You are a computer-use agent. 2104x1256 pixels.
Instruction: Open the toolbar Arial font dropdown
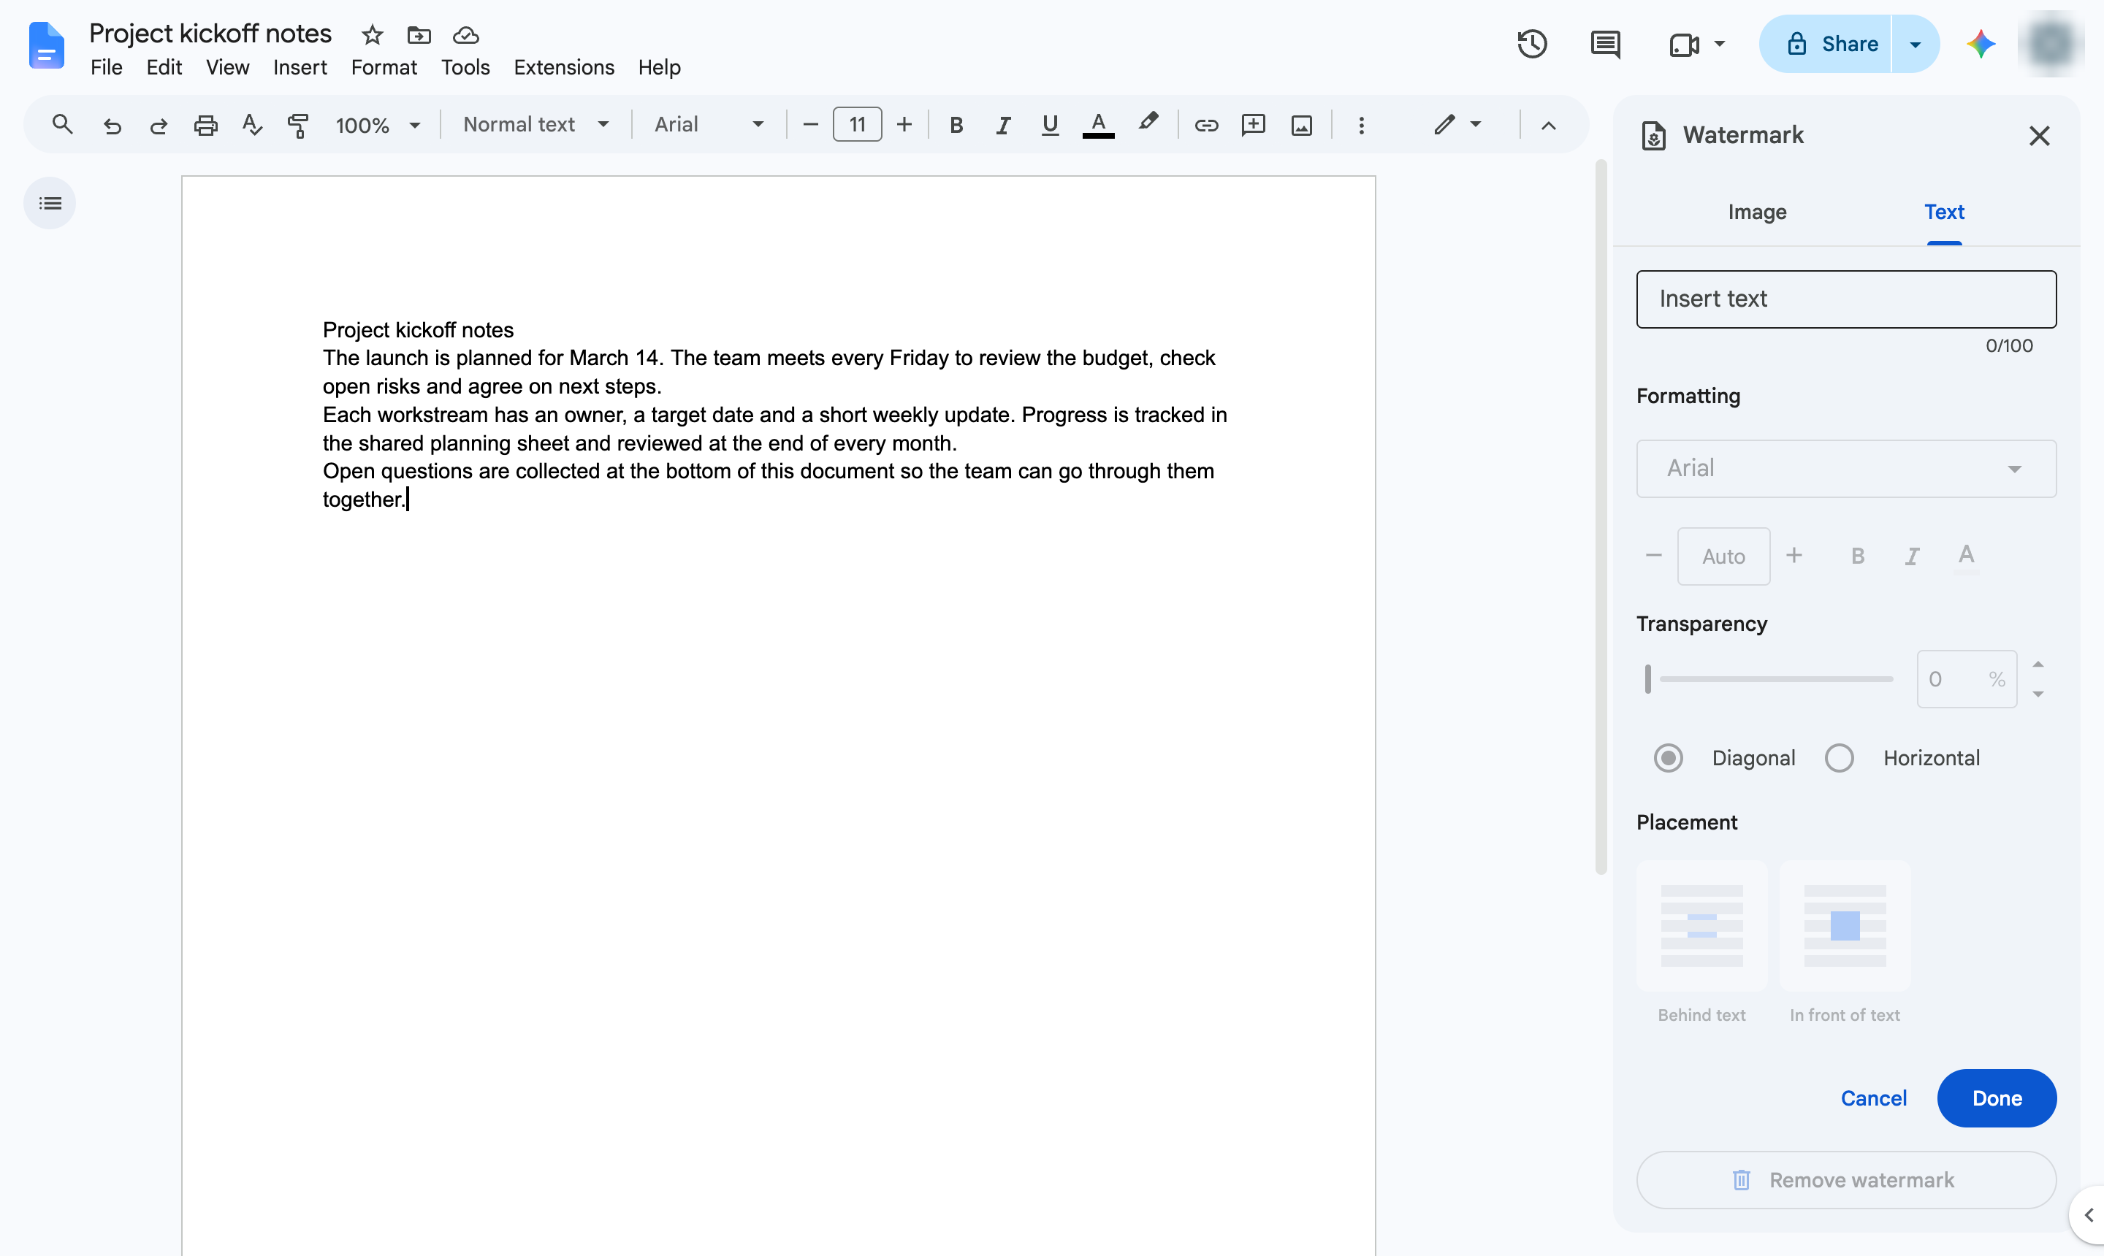709,126
